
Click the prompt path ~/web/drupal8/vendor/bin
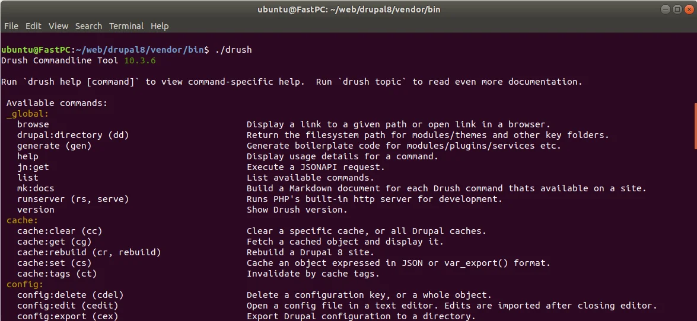(140, 50)
